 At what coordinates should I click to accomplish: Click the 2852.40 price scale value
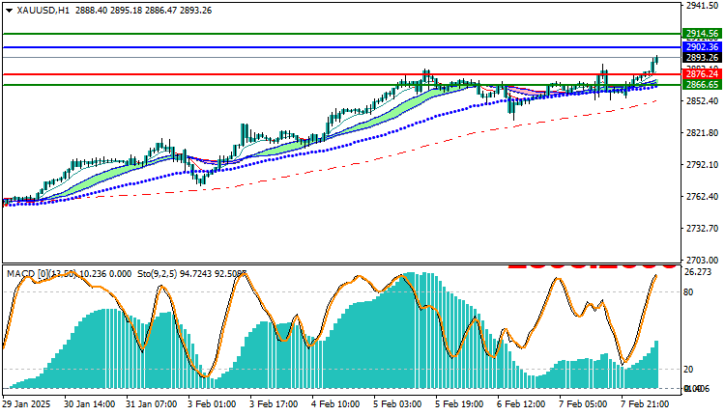click(x=702, y=100)
